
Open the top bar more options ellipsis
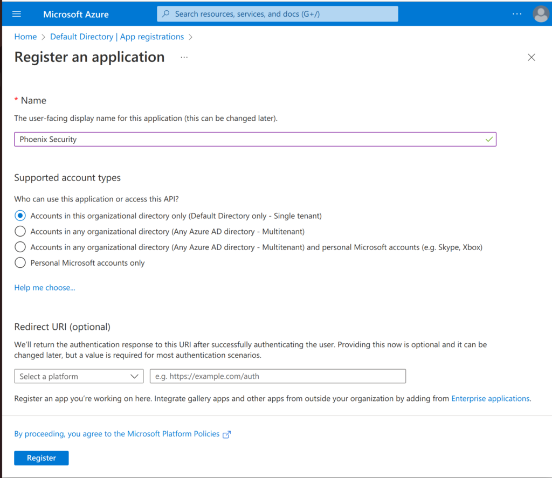[517, 13]
